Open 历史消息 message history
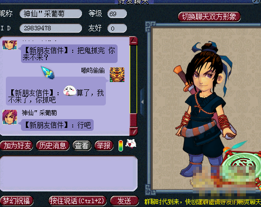 [x=53, y=145]
